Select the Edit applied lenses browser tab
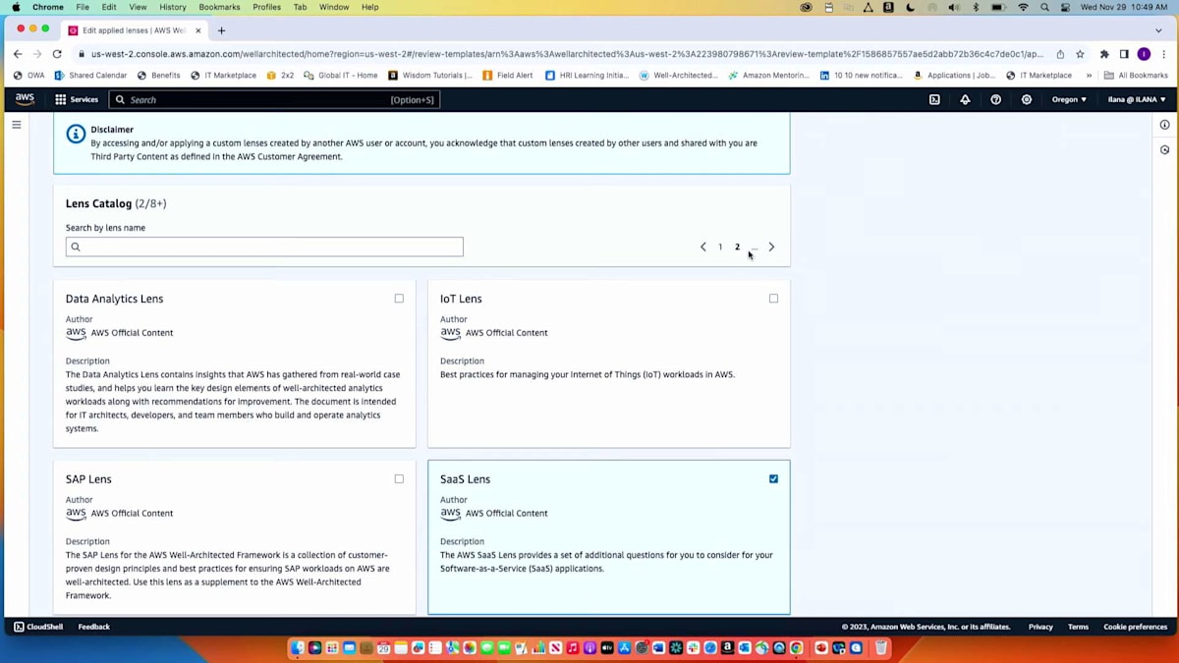 pos(134,30)
